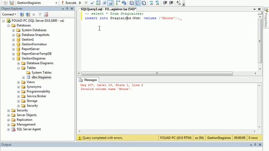Toggle auto-hide pin on Output panel
Viewport: 269px width, 151px height.
point(255,145)
